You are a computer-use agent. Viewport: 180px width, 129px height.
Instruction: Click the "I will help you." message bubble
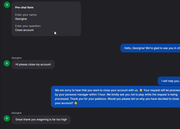click(170, 81)
